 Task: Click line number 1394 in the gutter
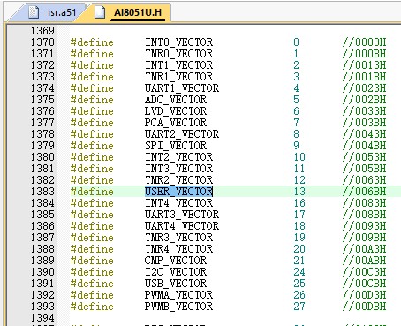pyautogui.click(x=42, y=318)
